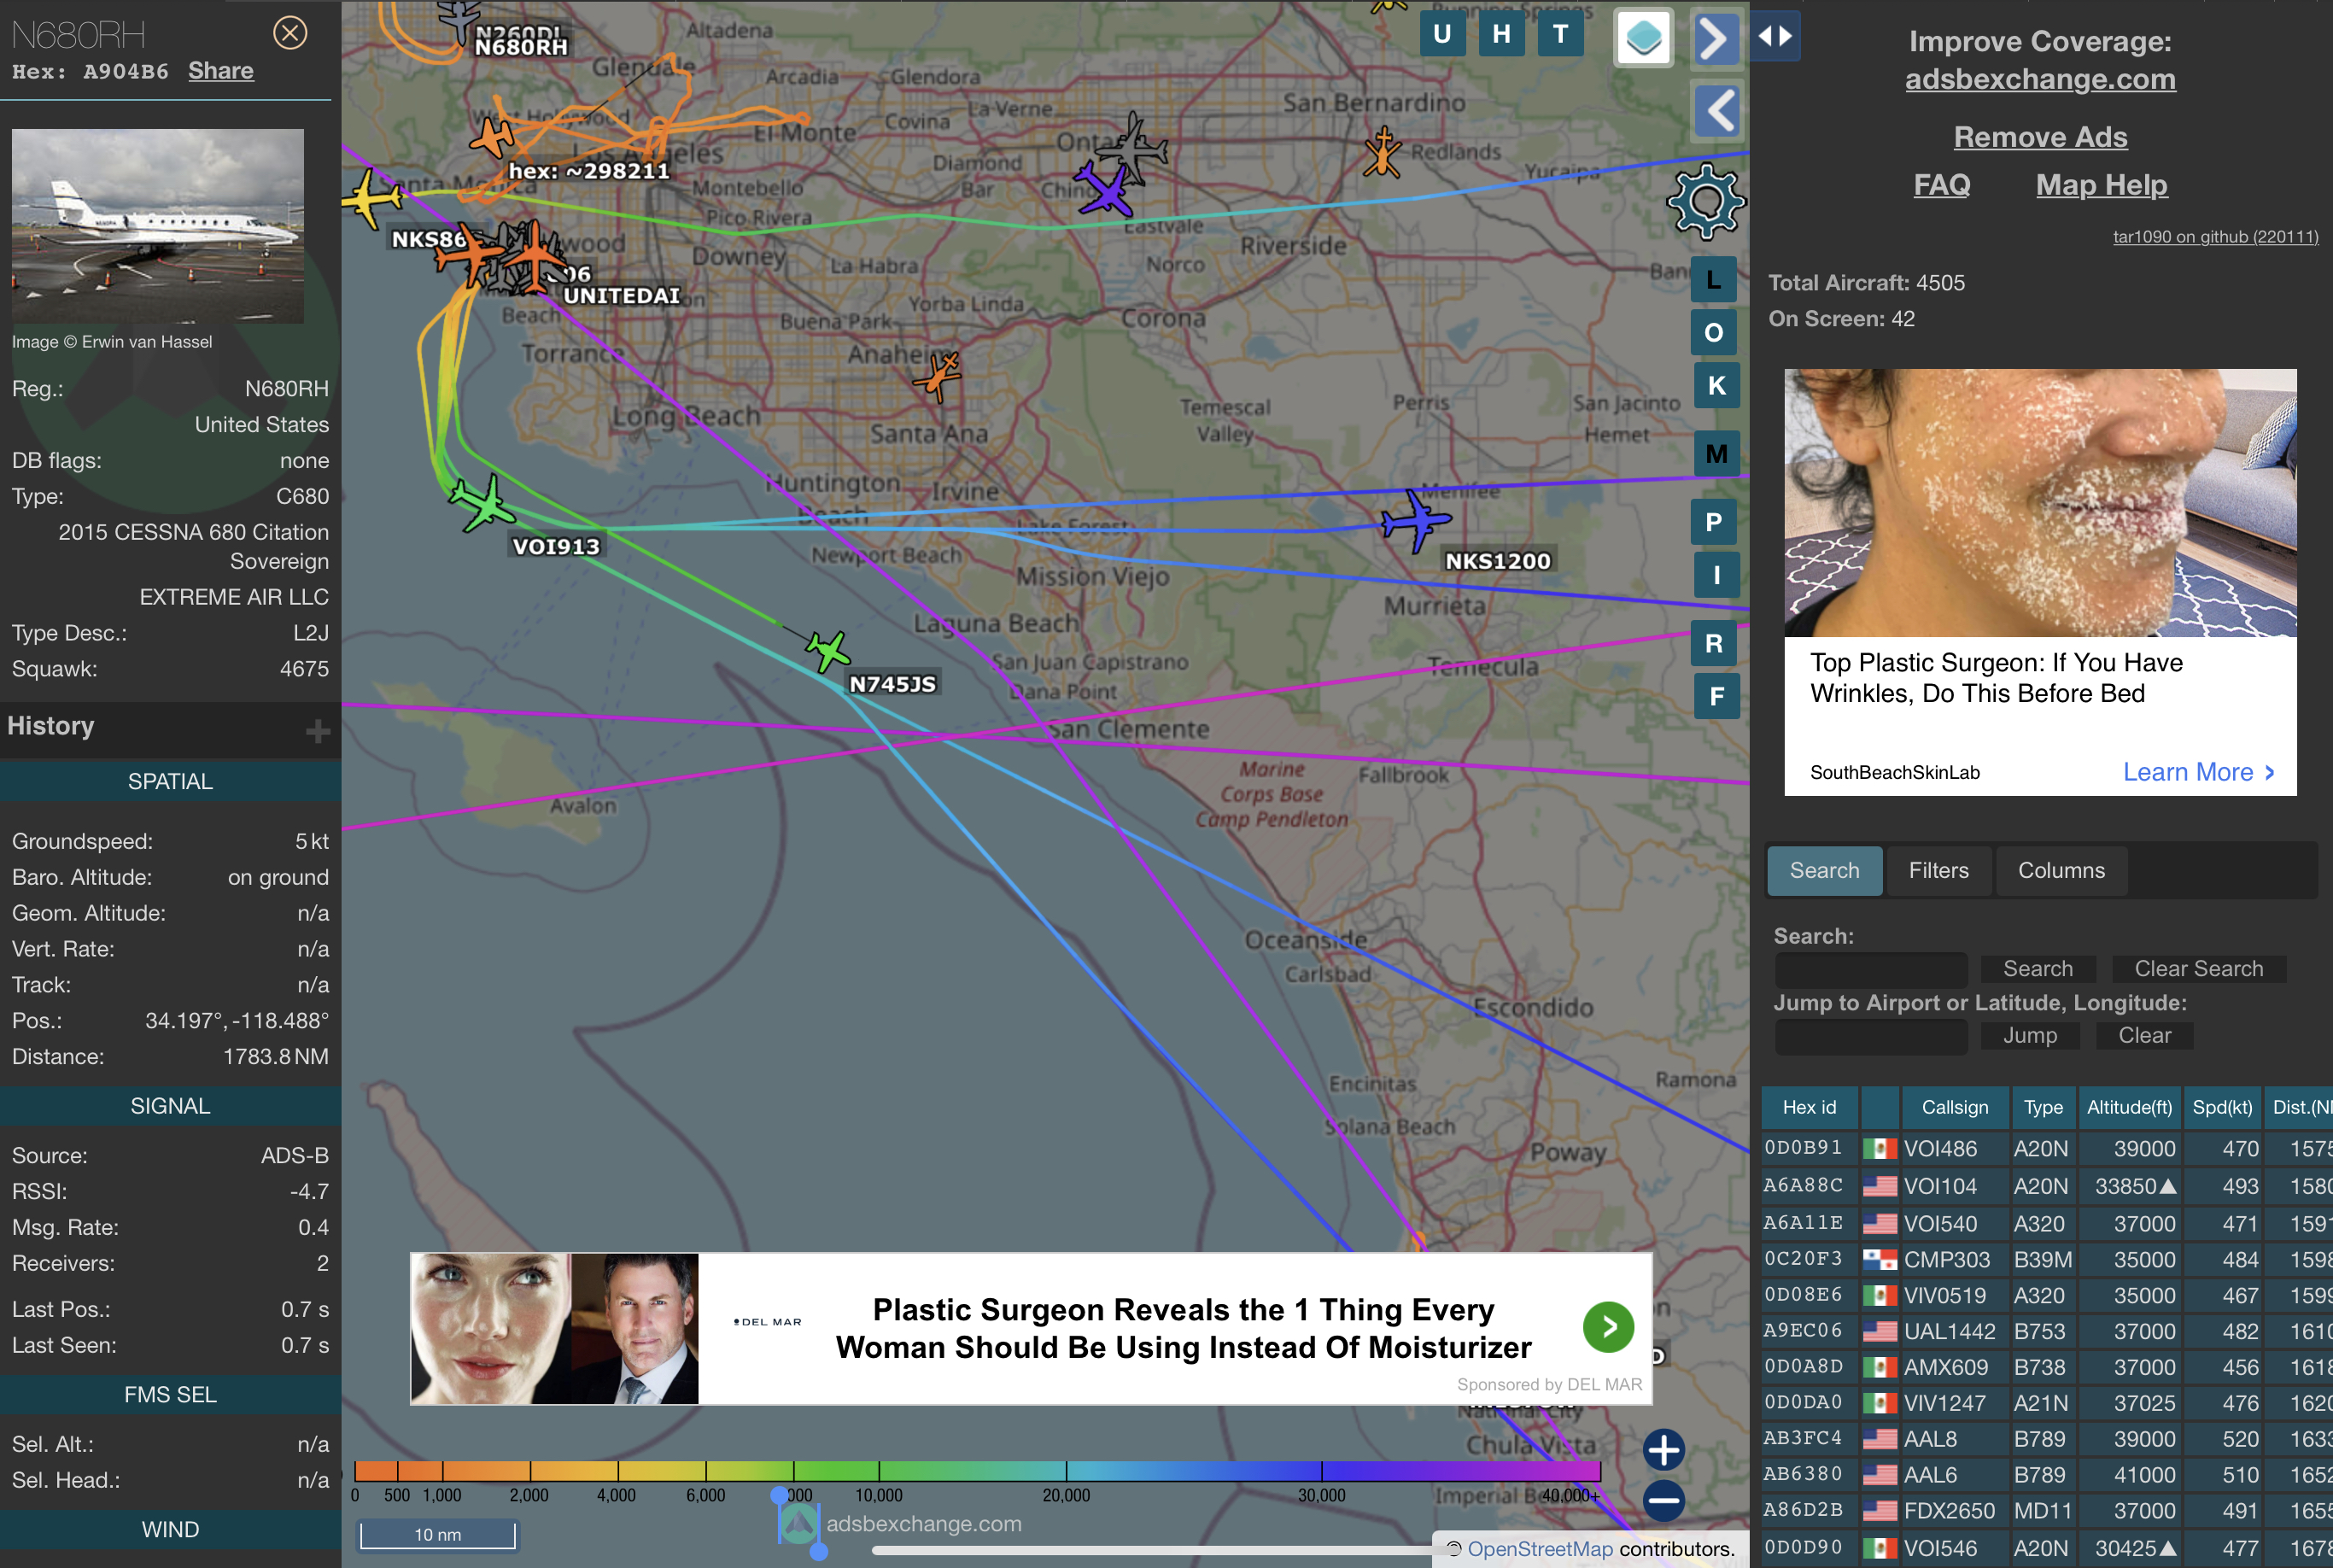This screenshot has height=1568, width=2333.
Task: Click the Jump button
Action: [2030, 1036]
